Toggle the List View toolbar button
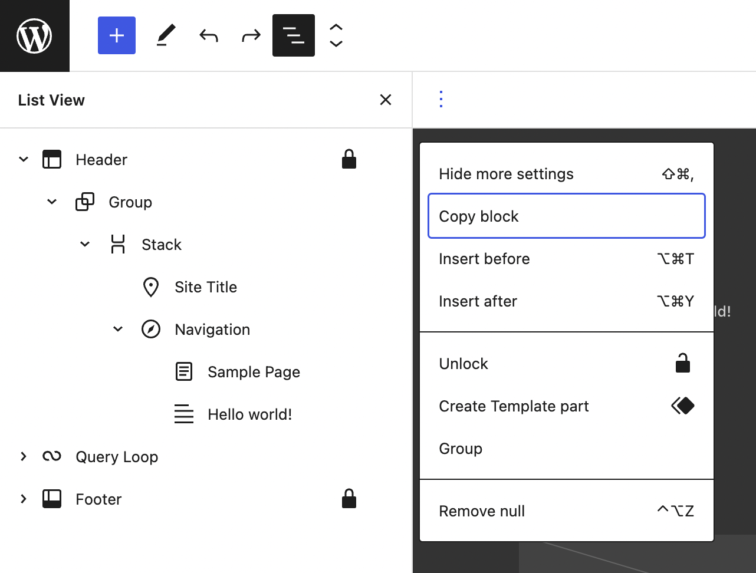This screenshot has height=573, width=756. coord(294,35)
